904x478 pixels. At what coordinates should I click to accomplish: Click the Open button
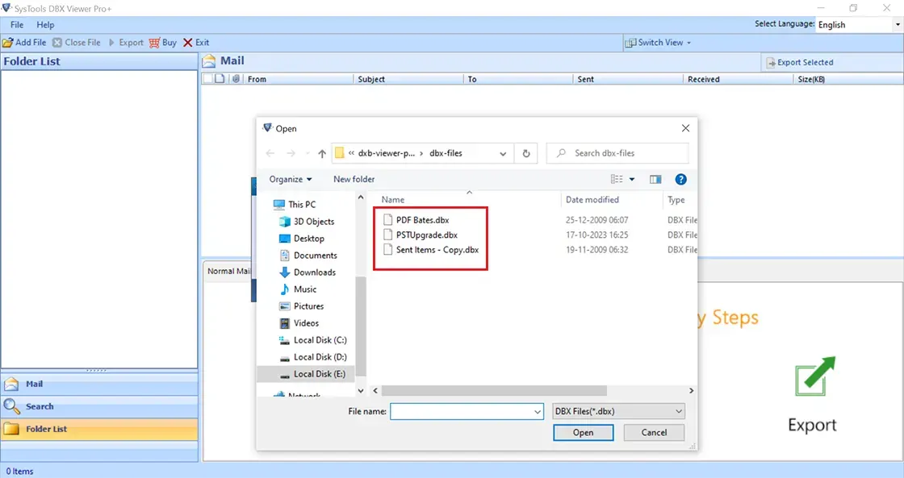pos(583,433)
